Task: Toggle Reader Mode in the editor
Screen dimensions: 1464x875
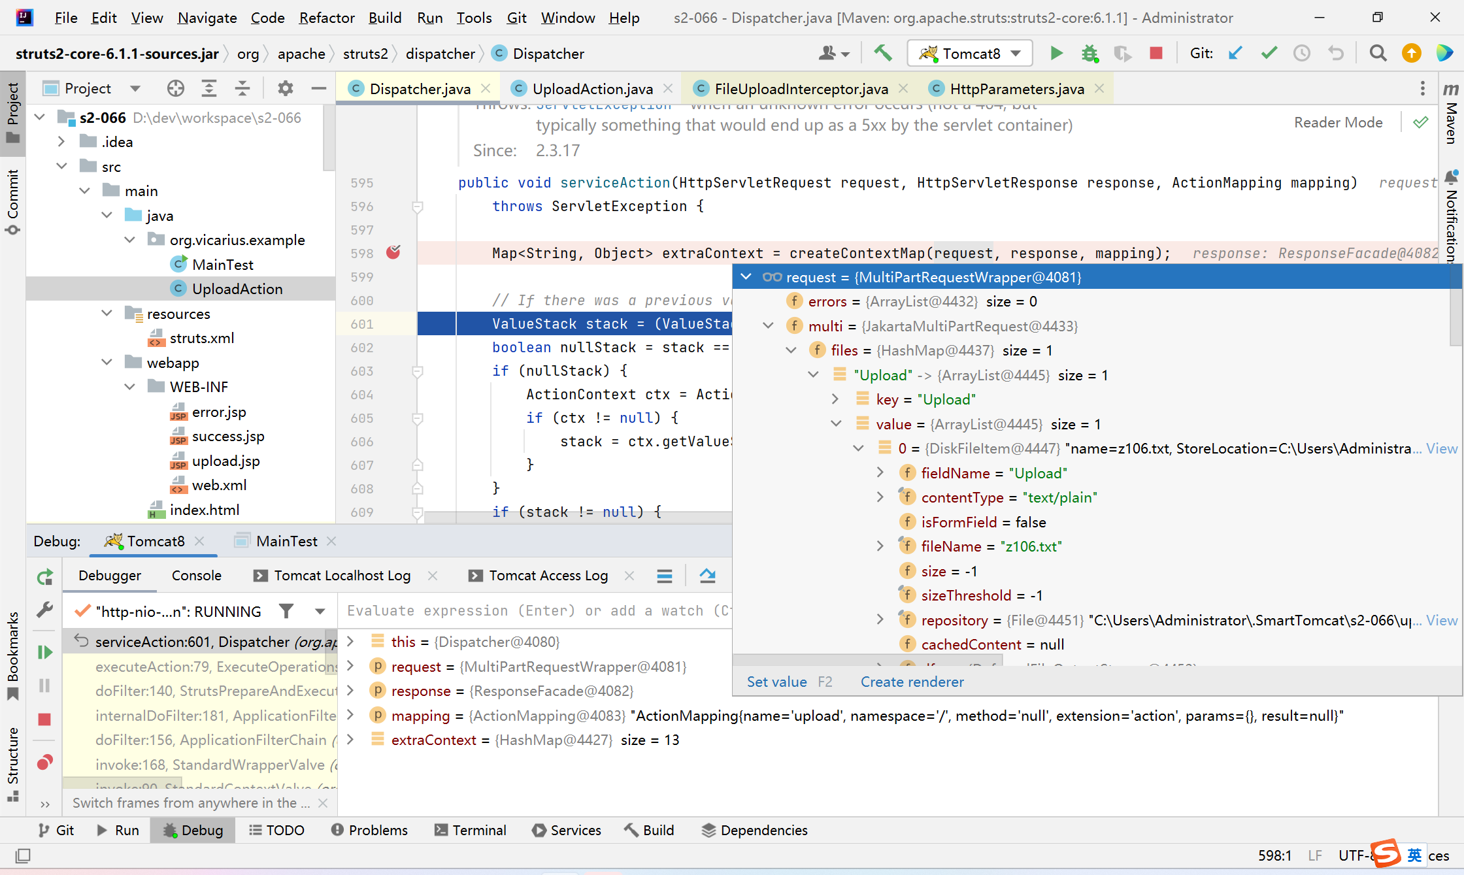Action: 1338,123
